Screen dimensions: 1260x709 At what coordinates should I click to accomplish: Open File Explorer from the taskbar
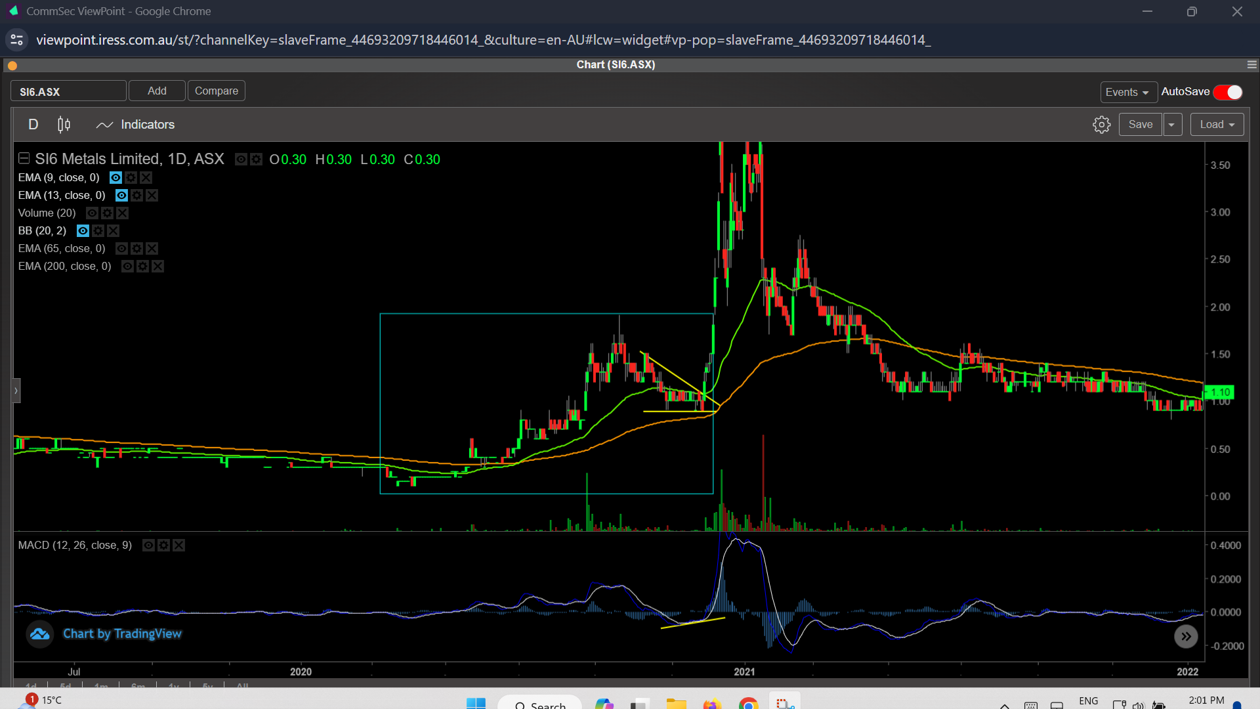click(676, 704)
